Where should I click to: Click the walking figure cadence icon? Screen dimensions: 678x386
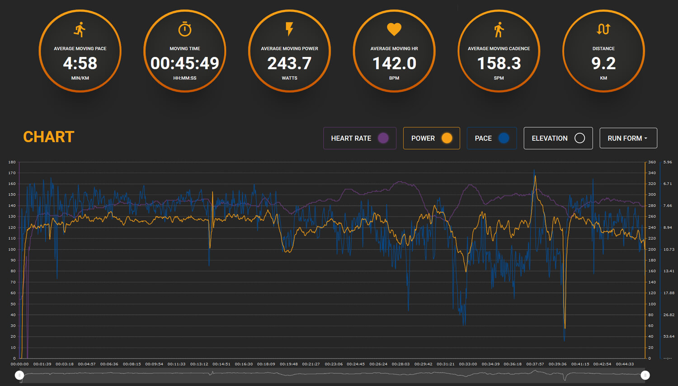click(x=499, y=30)
